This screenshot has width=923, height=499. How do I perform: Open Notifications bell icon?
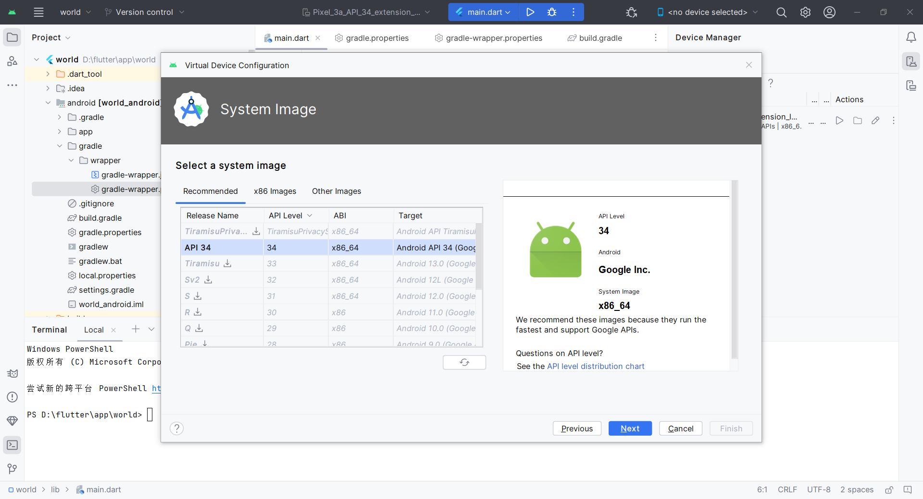pyautogui.click(x=911, y=37)
